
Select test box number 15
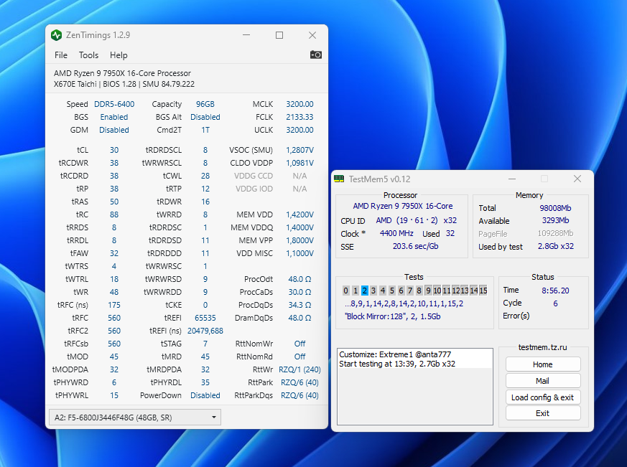483,291
